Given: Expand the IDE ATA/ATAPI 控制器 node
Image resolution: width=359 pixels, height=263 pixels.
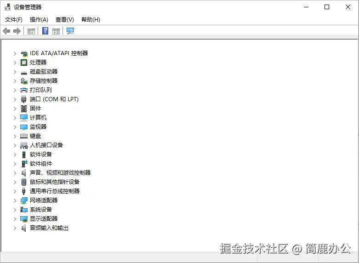Looking at the screenshot, I should pos(15,53).
